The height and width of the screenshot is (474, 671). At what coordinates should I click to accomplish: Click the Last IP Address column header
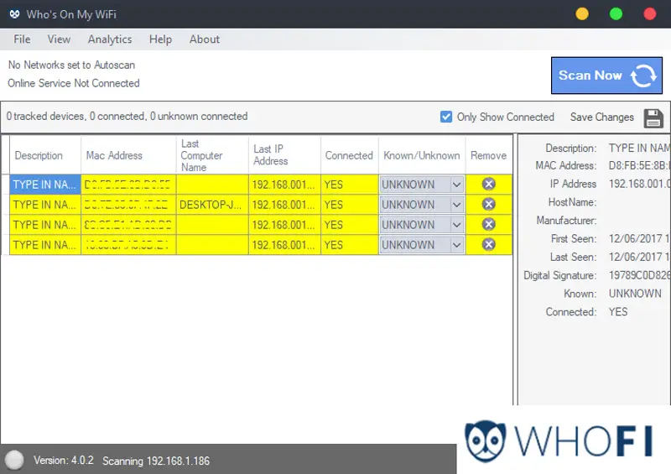[284, 155]
